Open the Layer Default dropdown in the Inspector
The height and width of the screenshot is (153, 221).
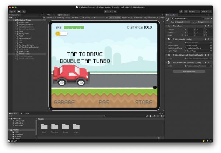tap(205, 22)
